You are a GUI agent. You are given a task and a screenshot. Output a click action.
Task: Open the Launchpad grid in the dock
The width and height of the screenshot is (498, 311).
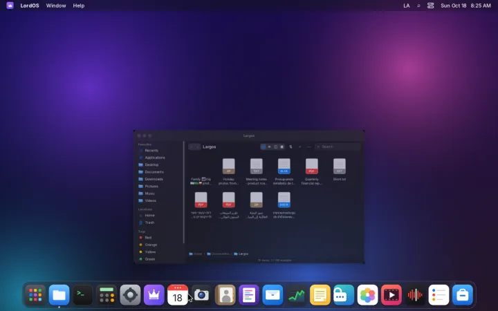(x=35, y=295)
